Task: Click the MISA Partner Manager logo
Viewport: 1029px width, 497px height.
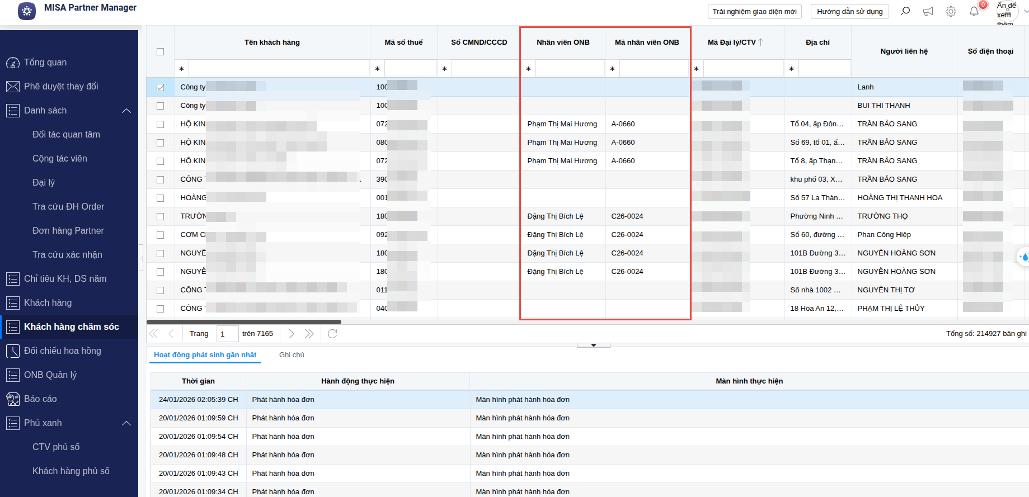Action: point(27,11)
